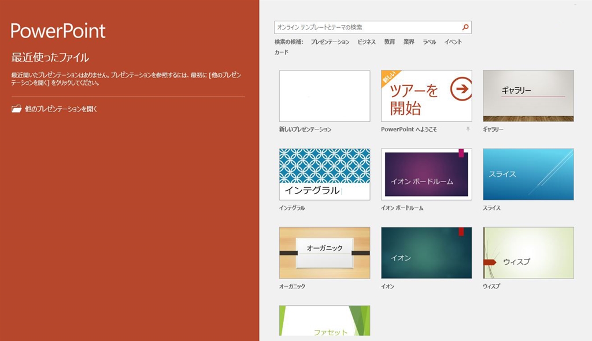
Task: Select the カード search suggestion
Action: [x=282, y=53]
